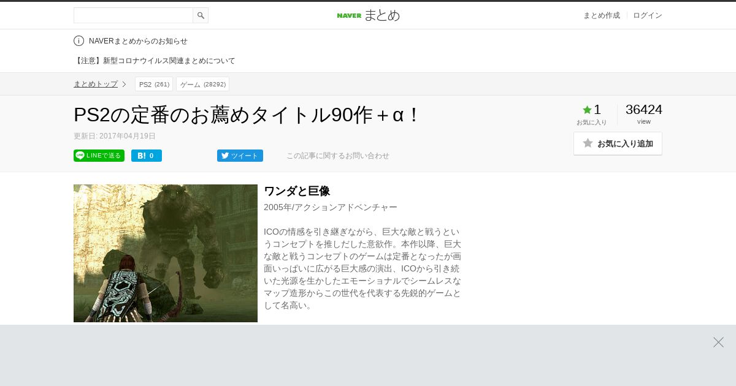Viewport: 736px width, 386px height.
Task: Focus the search input field
Action: coord(133,15)
